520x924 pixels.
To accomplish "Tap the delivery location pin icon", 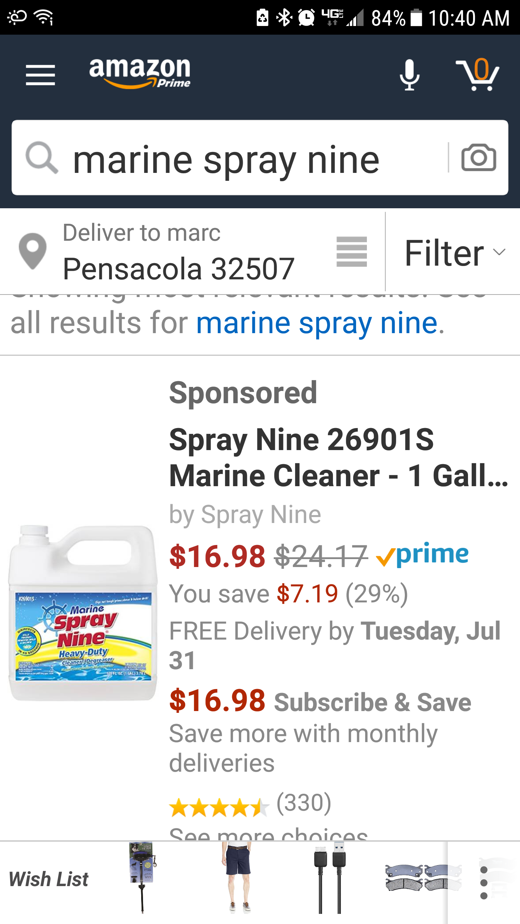I will point(32,251).
